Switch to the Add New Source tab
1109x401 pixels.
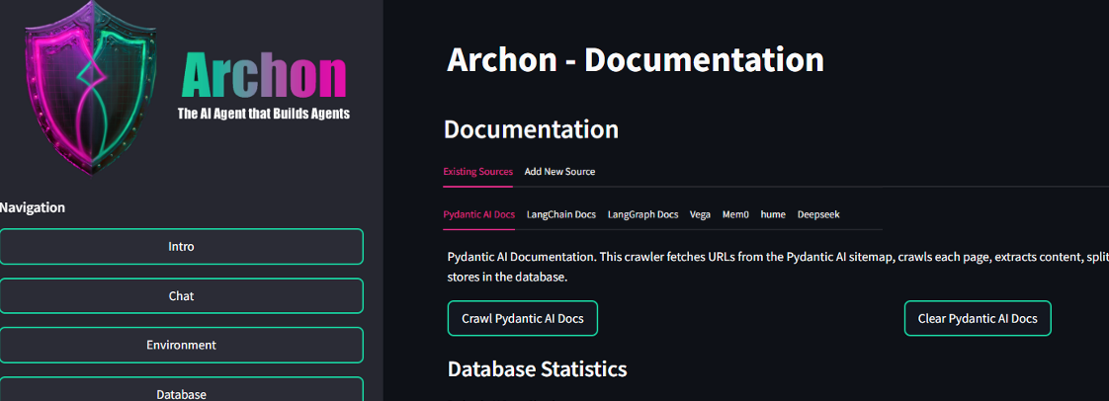tap(559, 172)
